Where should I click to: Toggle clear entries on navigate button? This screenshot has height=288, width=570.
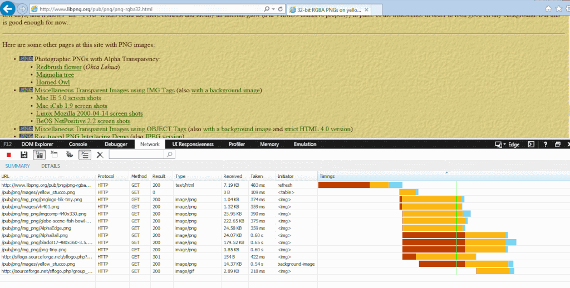(85, 155)
